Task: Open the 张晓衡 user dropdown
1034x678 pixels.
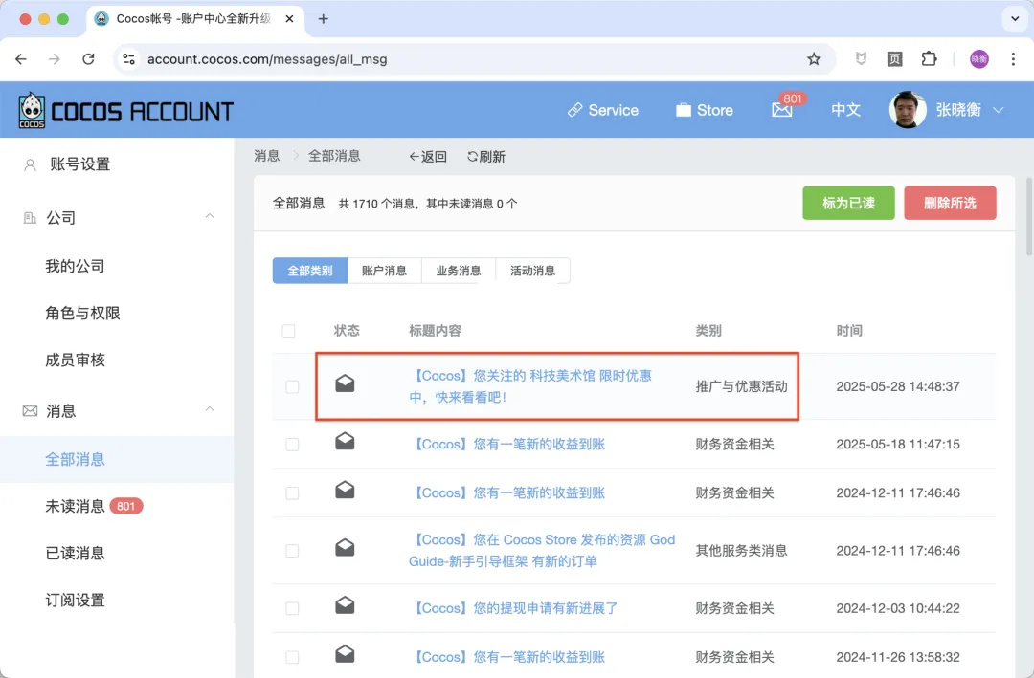Action: pos(969,110)
